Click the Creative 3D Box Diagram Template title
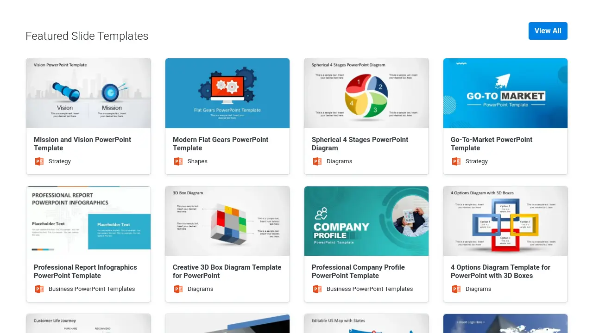 point(227,271)
